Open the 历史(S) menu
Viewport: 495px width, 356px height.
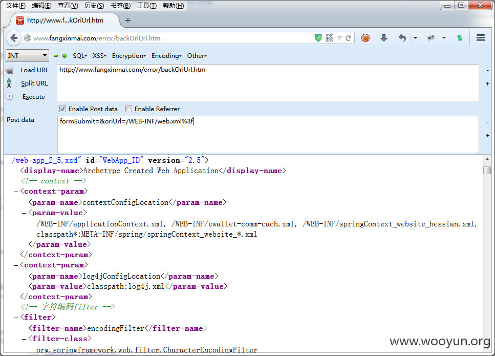coord(94,6)
